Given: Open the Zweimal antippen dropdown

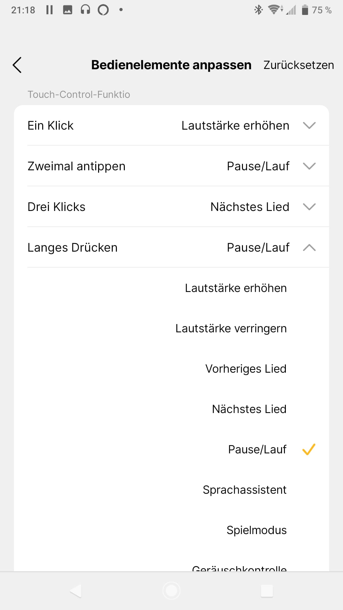Looking at the screenshot, I should (309, 166).
